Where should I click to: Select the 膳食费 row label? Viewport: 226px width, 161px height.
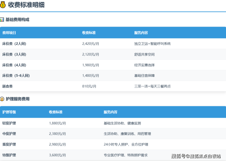[7, 86]
